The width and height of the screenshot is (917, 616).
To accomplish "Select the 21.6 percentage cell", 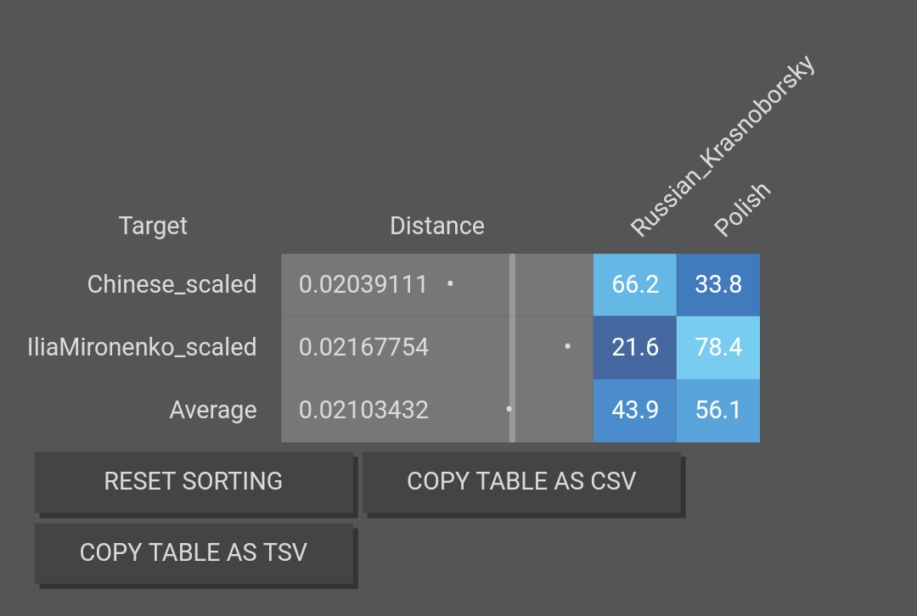I will coord(635,347).
